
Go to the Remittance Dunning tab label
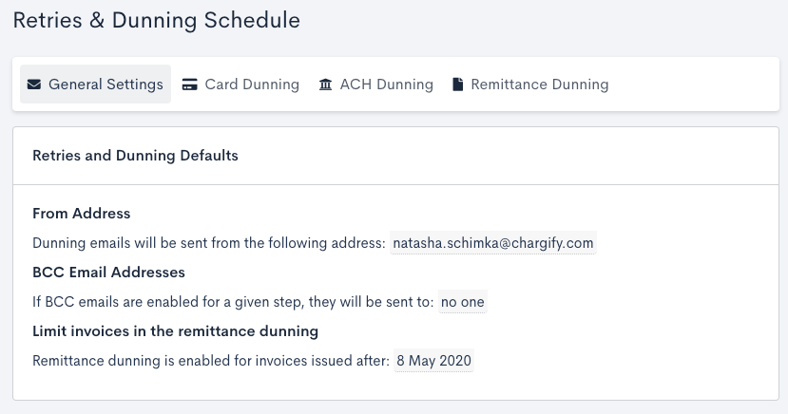coord(539,85)
